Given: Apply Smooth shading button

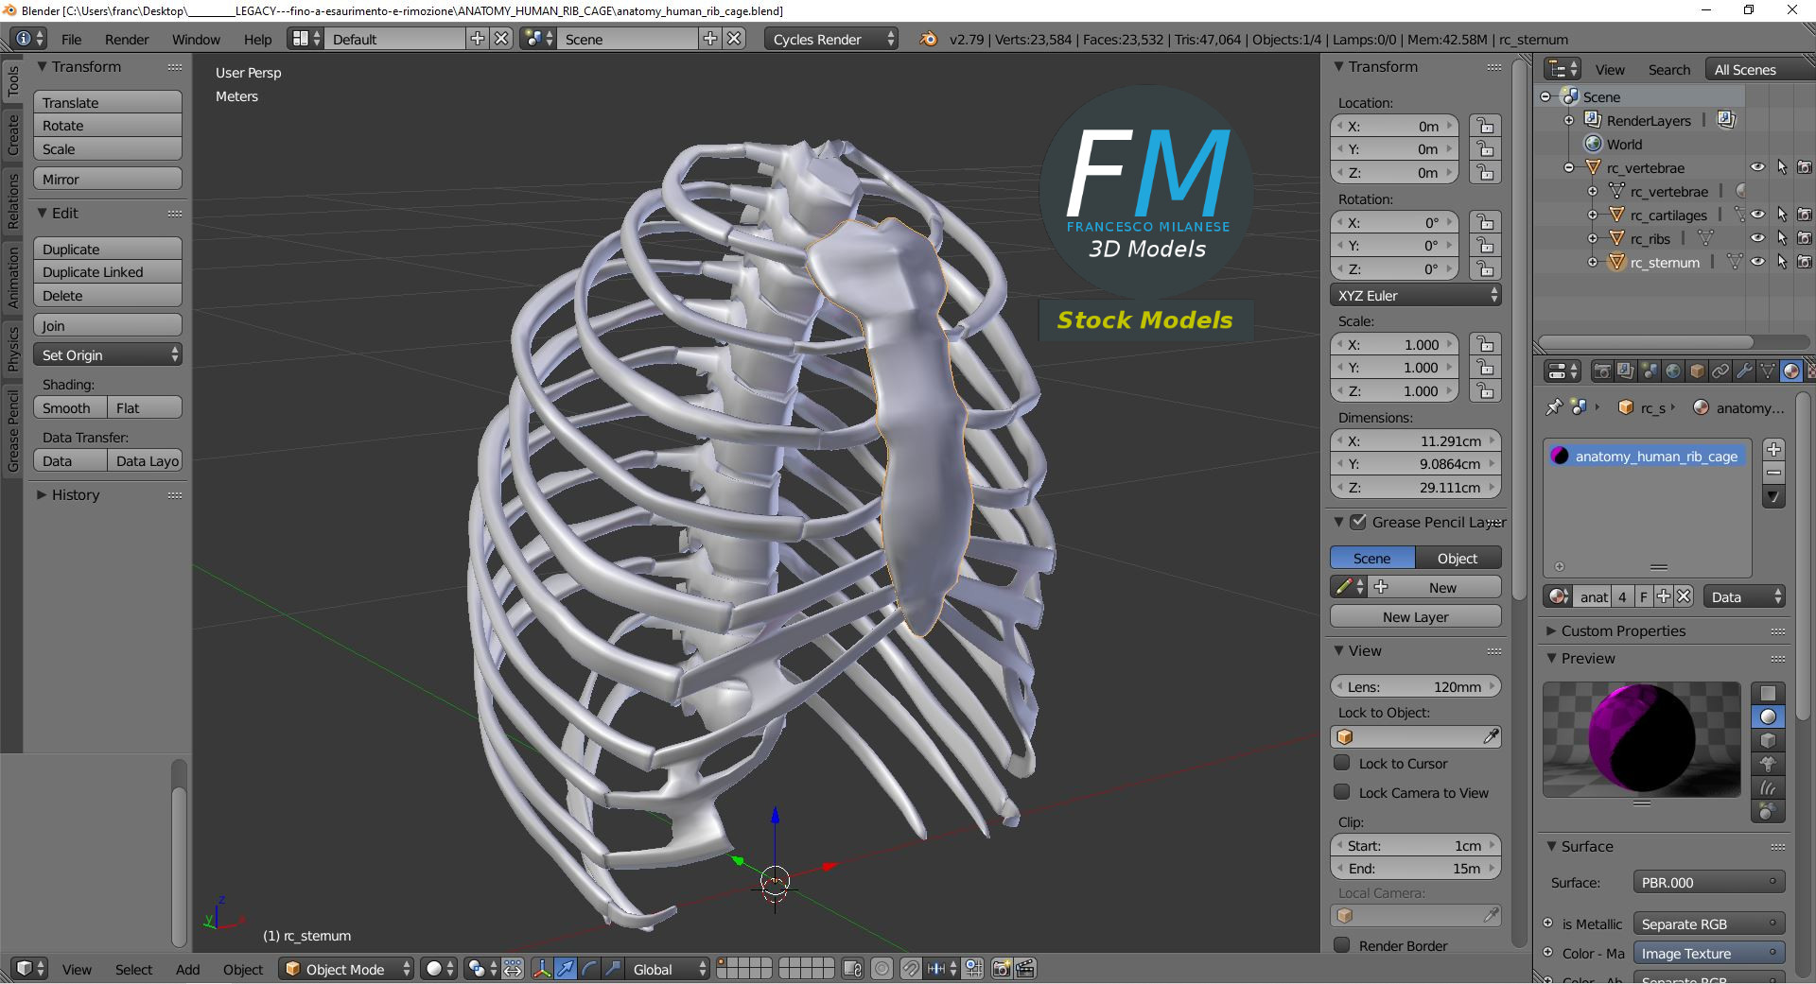Looking at the screenshot, I should pos(70,407).
